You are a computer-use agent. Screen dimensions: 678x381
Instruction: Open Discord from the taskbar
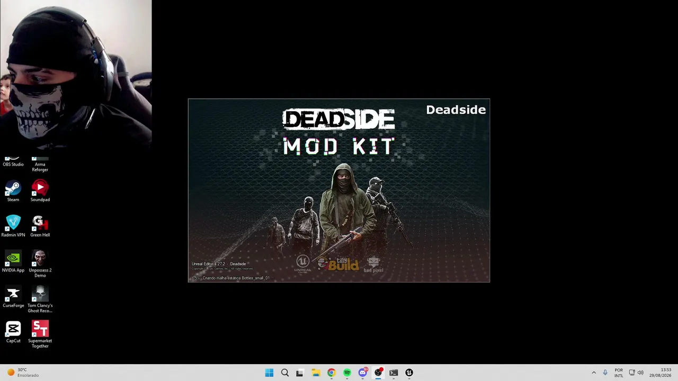(x=363, y=373)
